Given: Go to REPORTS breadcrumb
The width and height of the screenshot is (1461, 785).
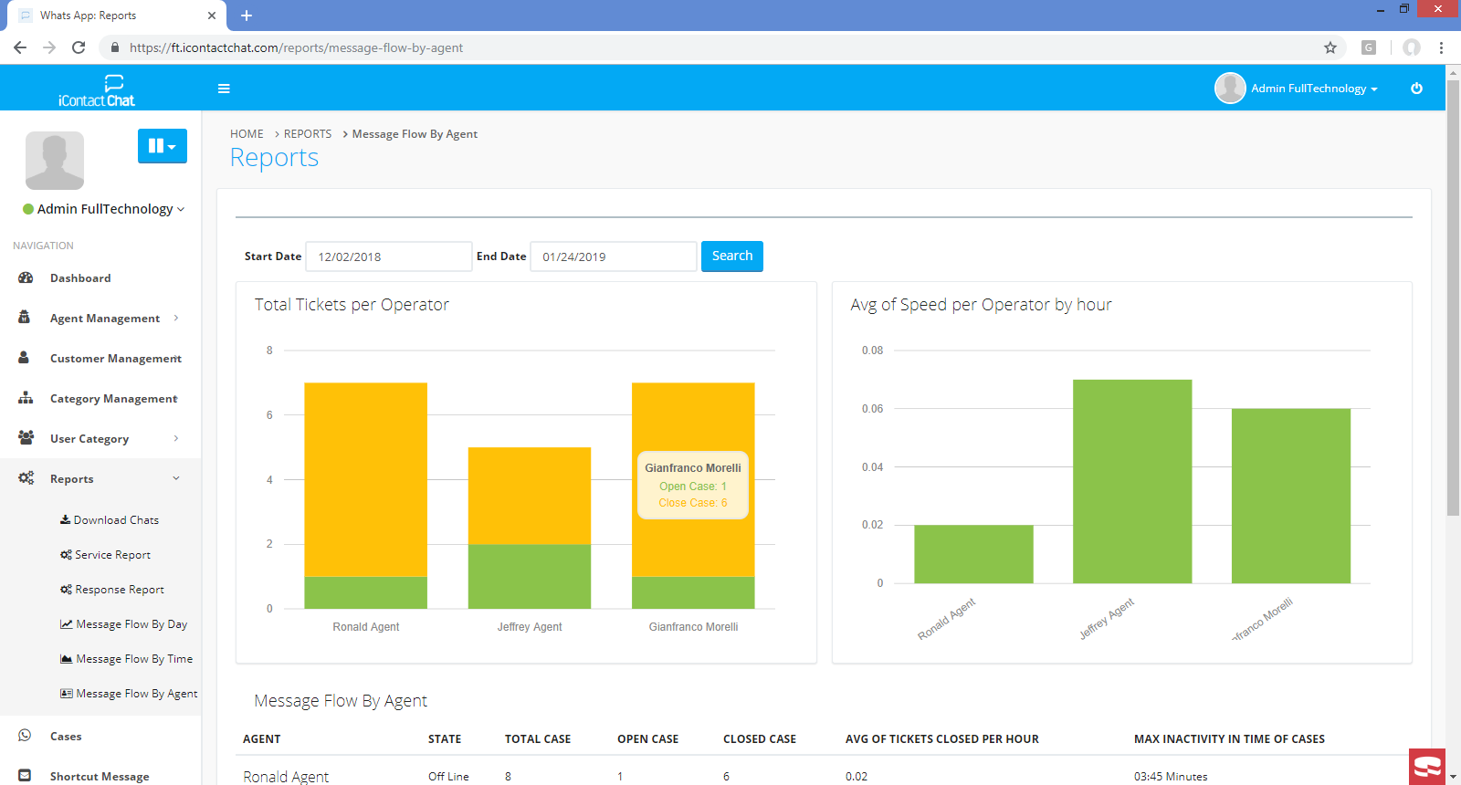Looking at the screenshot, I should (308, 134).
